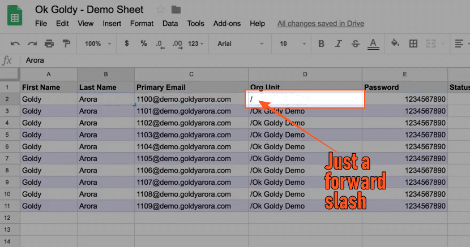The height and width of the screenshot is (247, 470).
Task: Format as currency with dollar icon
Action: tap(127, 44)
